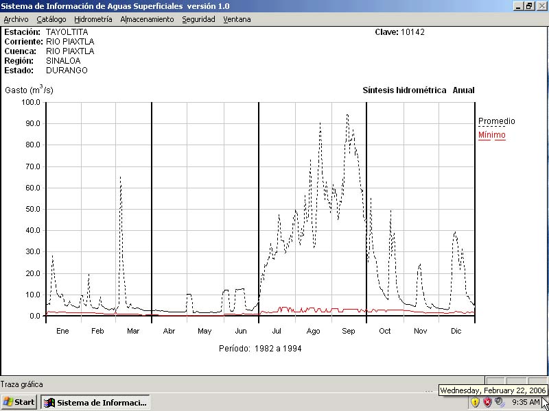Click the Promedio legend label
The width and height of the screenshot is (549, 411).
tap(496, 121)
